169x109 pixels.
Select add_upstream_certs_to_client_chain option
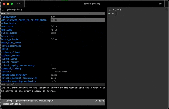[x=24, y=20]
